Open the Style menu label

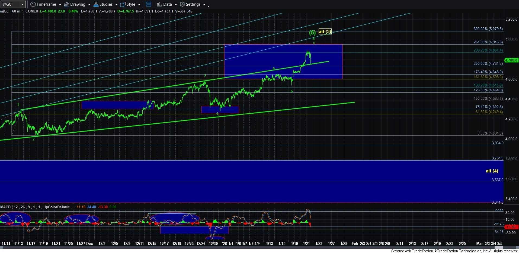(131, 4)
